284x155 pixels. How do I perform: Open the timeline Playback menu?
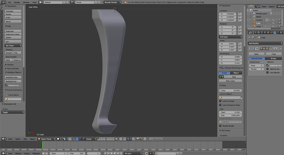(x=36, y=153)
